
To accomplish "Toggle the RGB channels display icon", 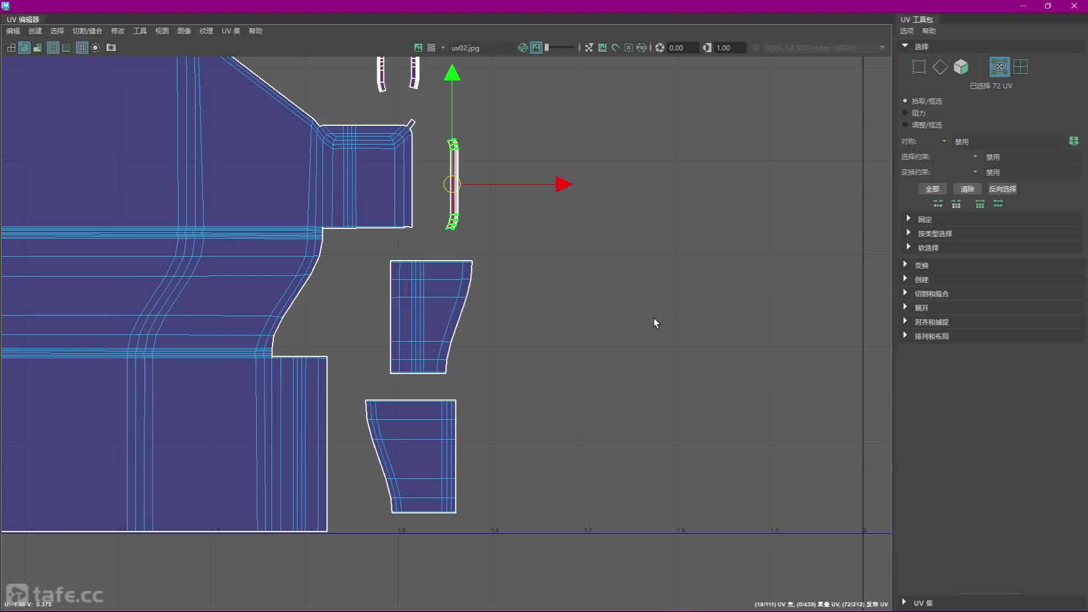I will [522, 48].
